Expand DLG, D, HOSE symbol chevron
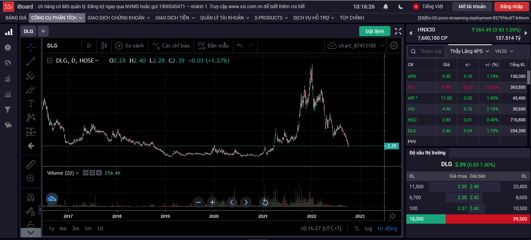 coord(97,61)
